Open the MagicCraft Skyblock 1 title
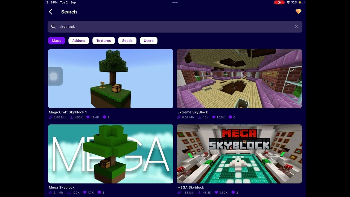This screenshot has width=350, height=197. coord(68,112)
